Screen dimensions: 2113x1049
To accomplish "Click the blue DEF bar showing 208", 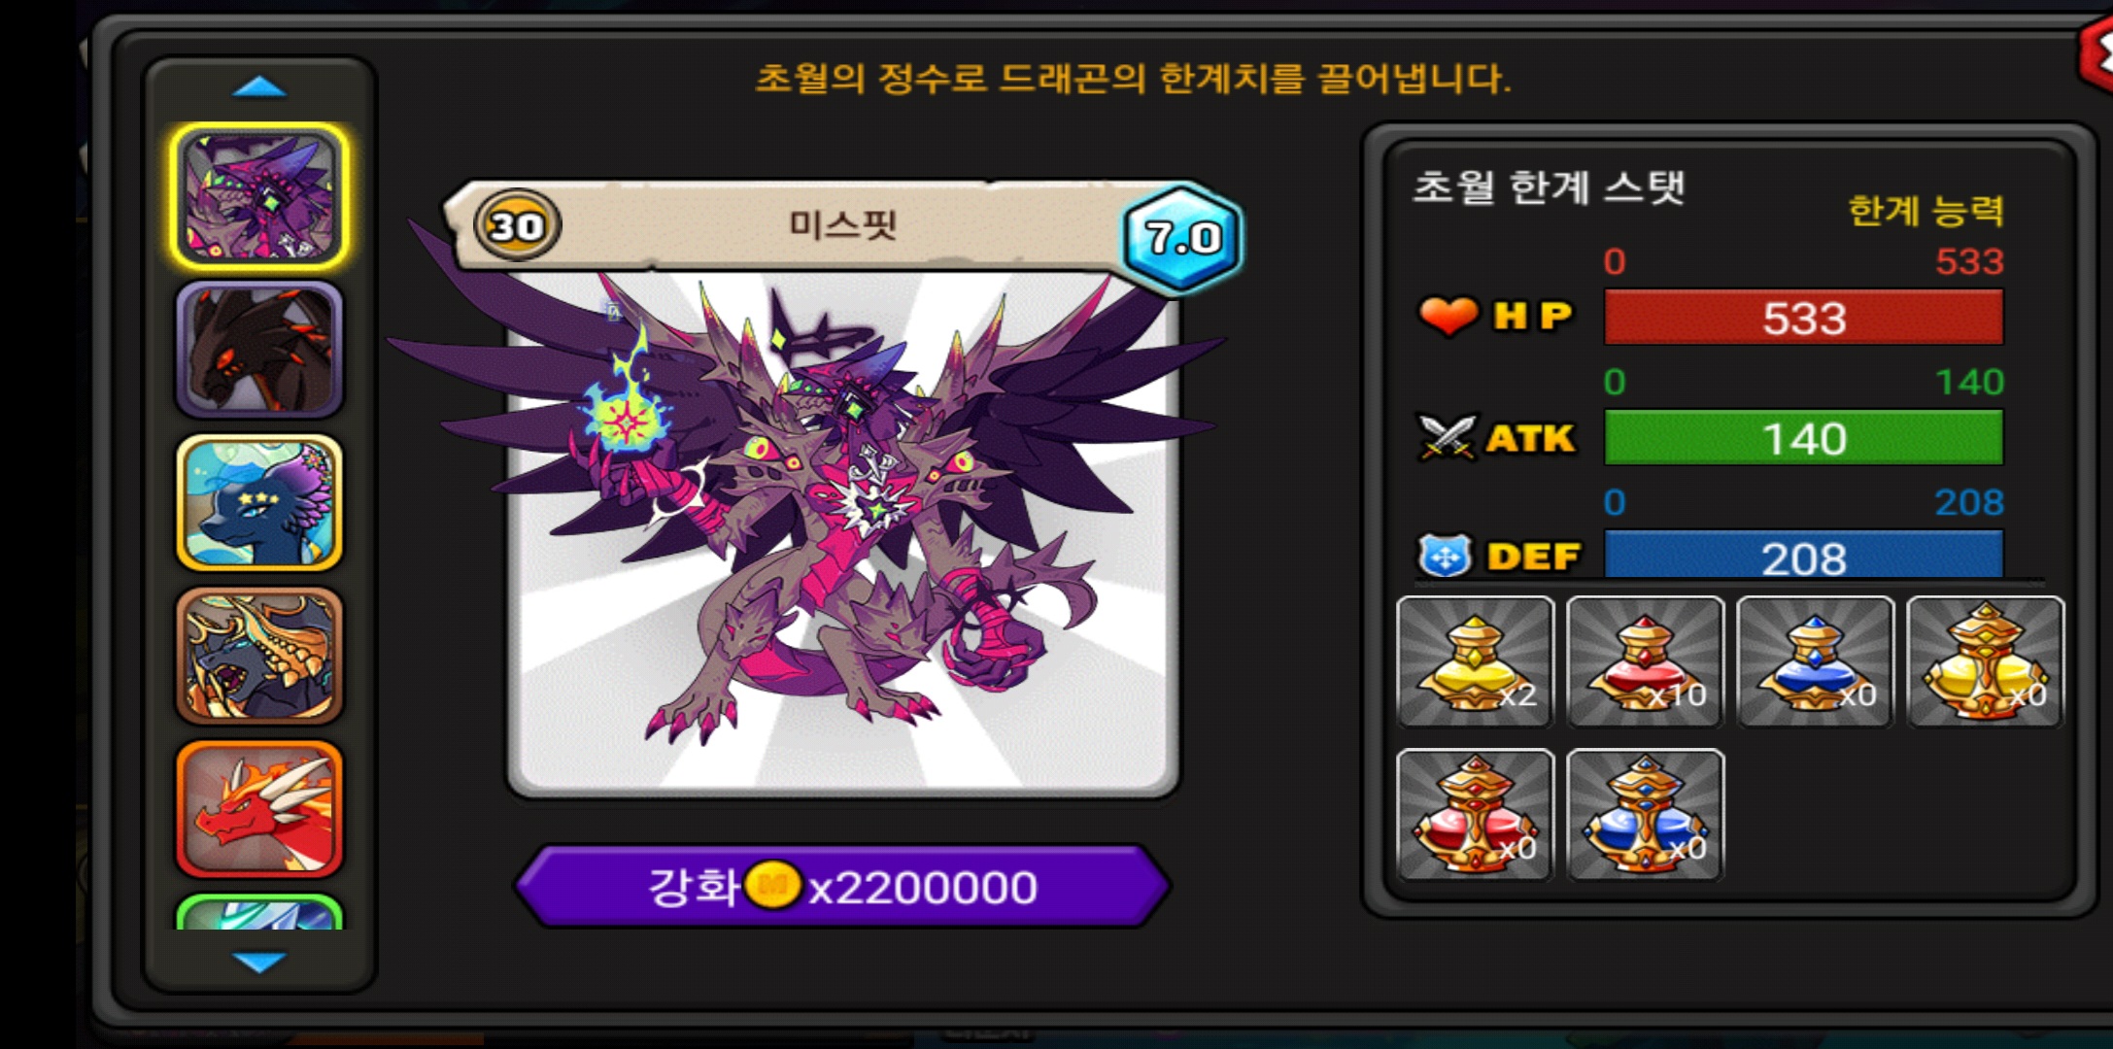I will (x=1803, y=555).
